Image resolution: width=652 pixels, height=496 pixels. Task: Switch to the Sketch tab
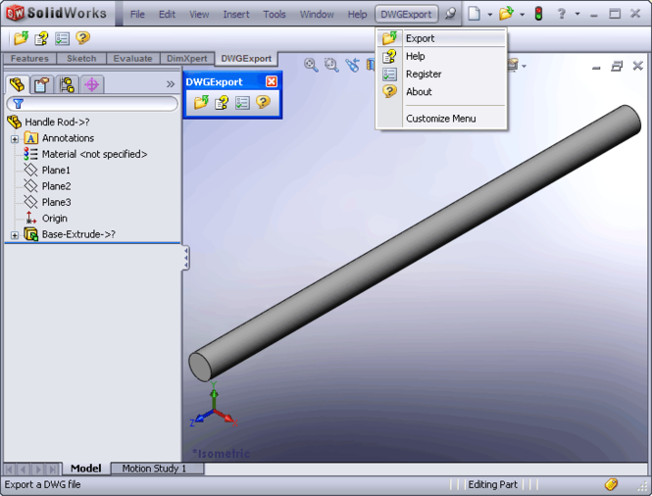(81, 59)
